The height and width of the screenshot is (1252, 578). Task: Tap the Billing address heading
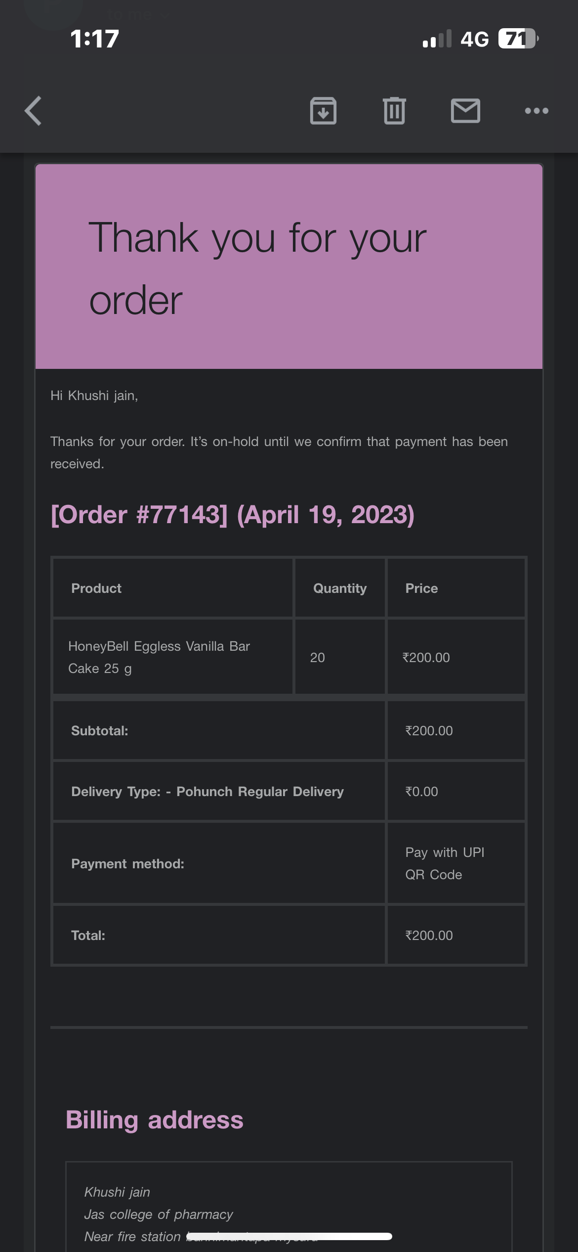click(x=155, y=1120)
